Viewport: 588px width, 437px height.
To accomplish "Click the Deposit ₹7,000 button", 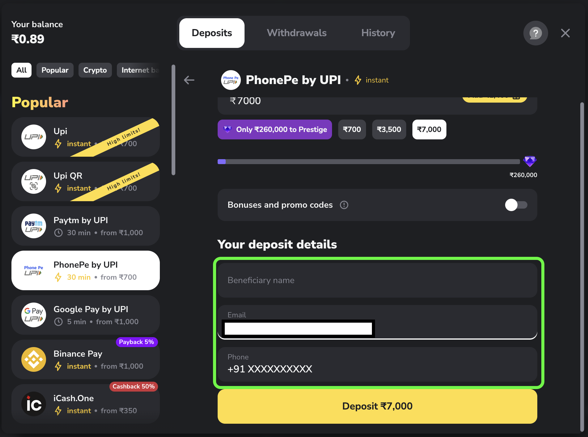I will [x=377, y=406].
